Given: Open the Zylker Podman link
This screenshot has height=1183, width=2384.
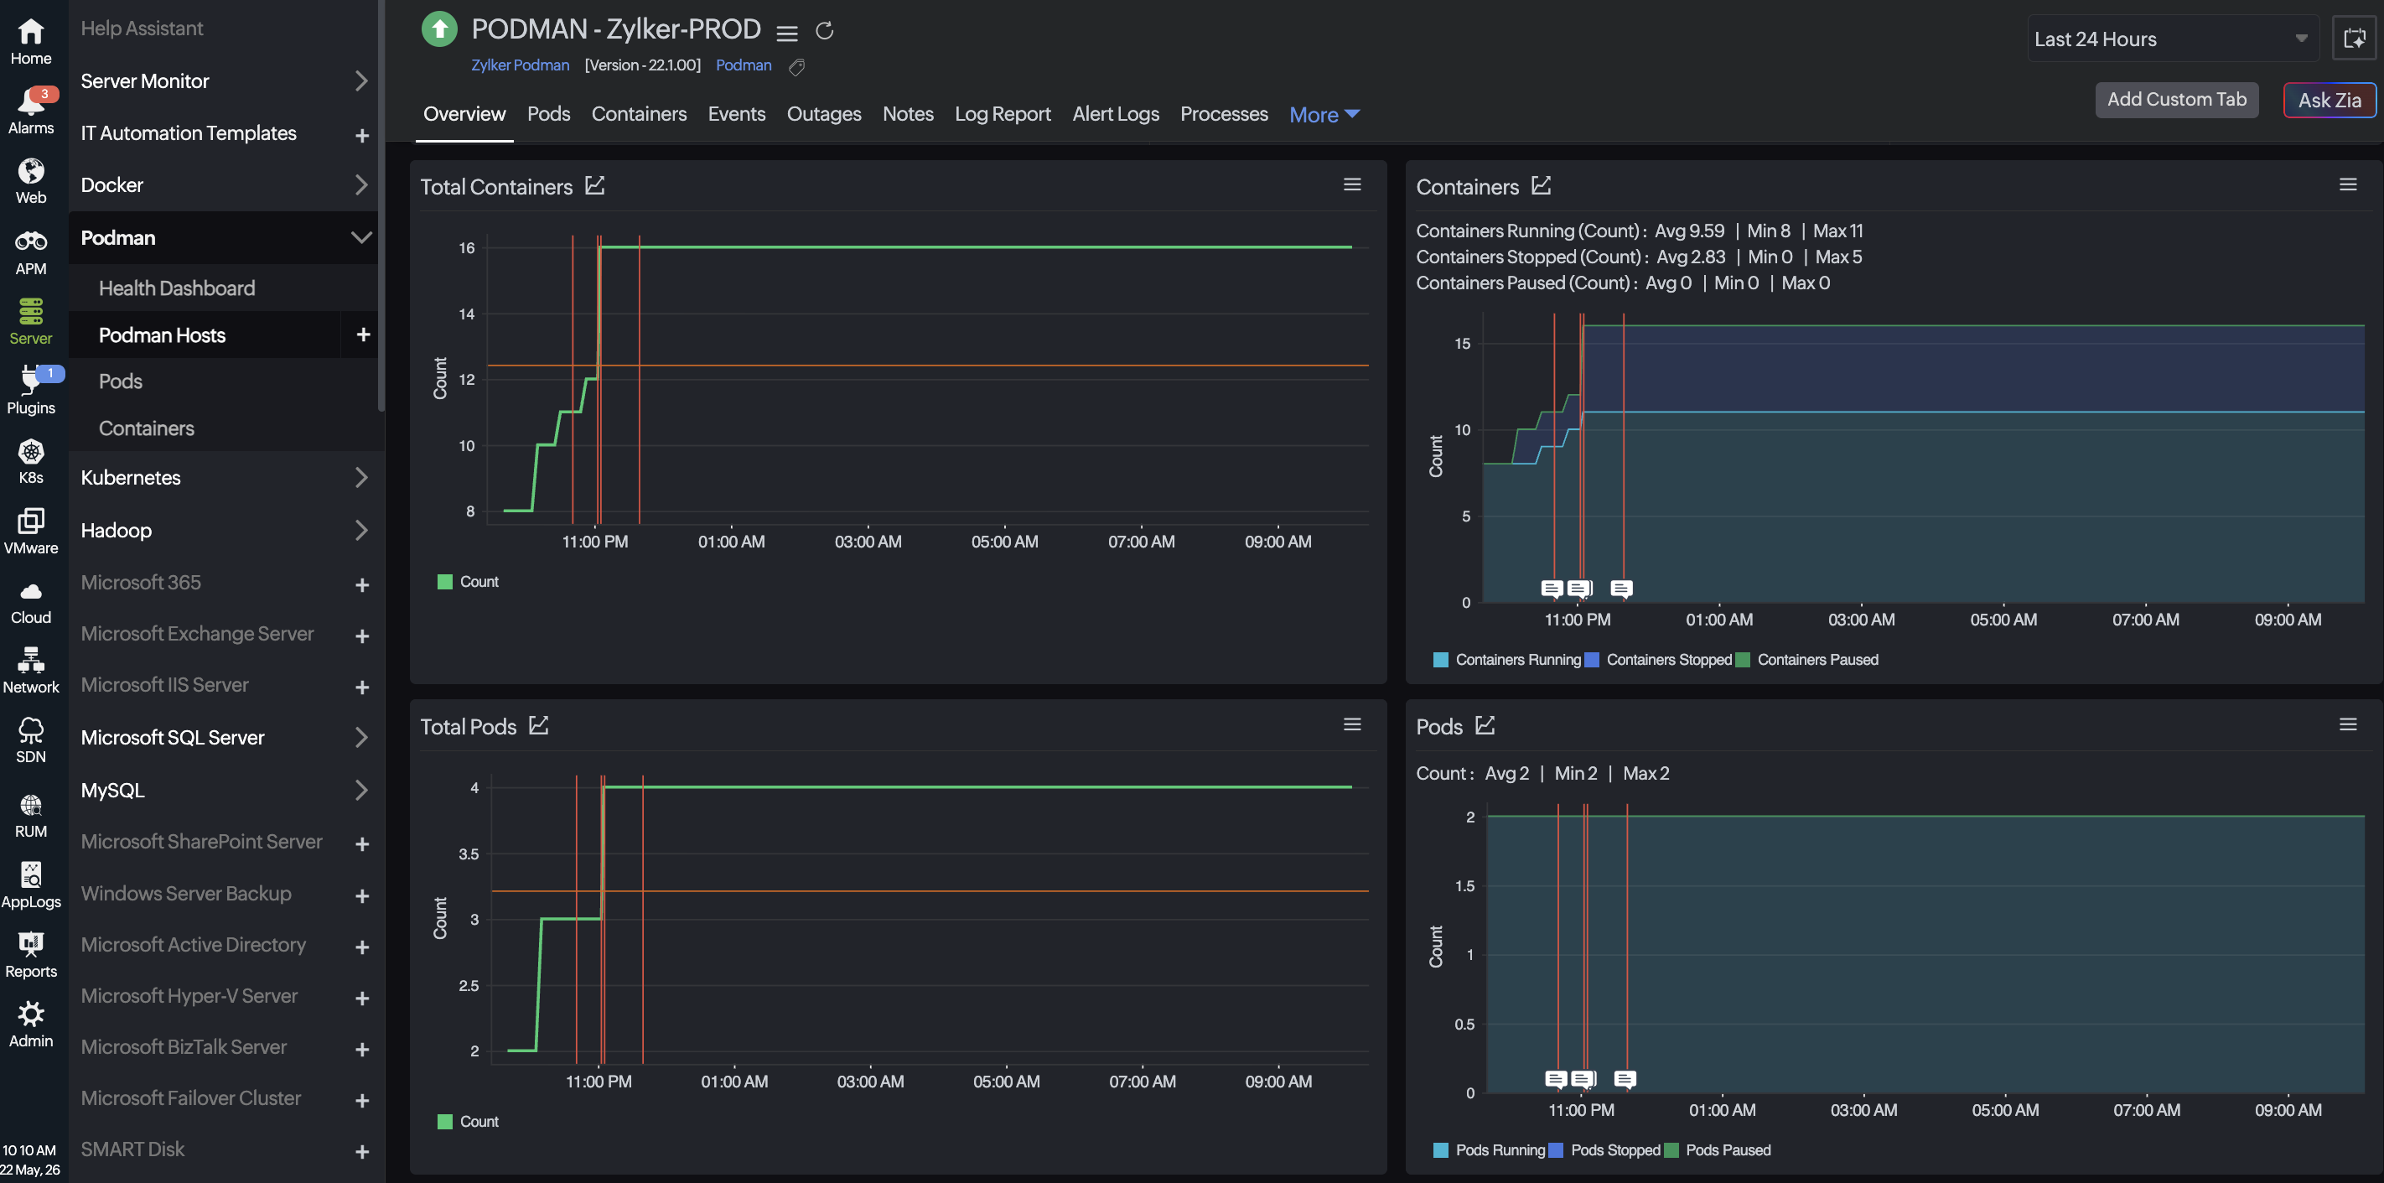Looking at the screenshot, I should click(x=520, y=65).
